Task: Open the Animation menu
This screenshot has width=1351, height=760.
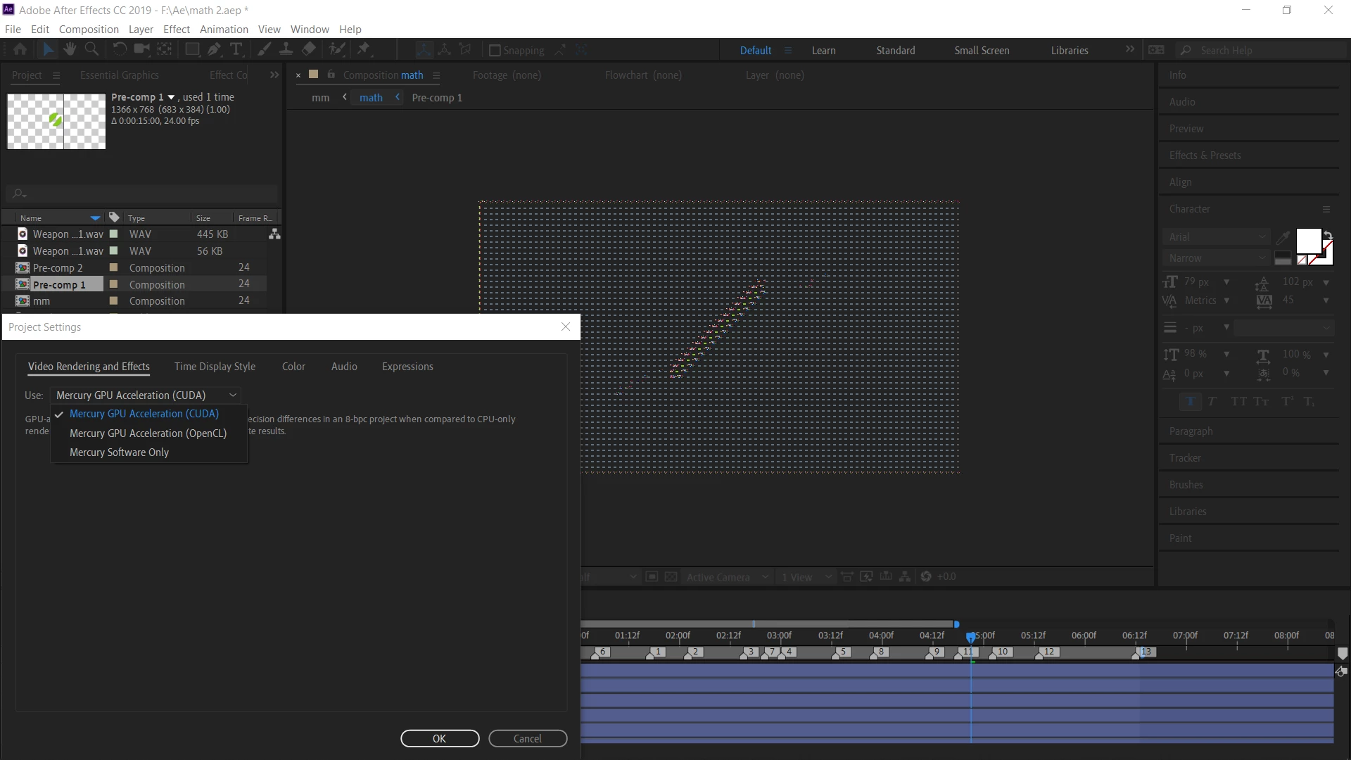Action: (224, 29)
